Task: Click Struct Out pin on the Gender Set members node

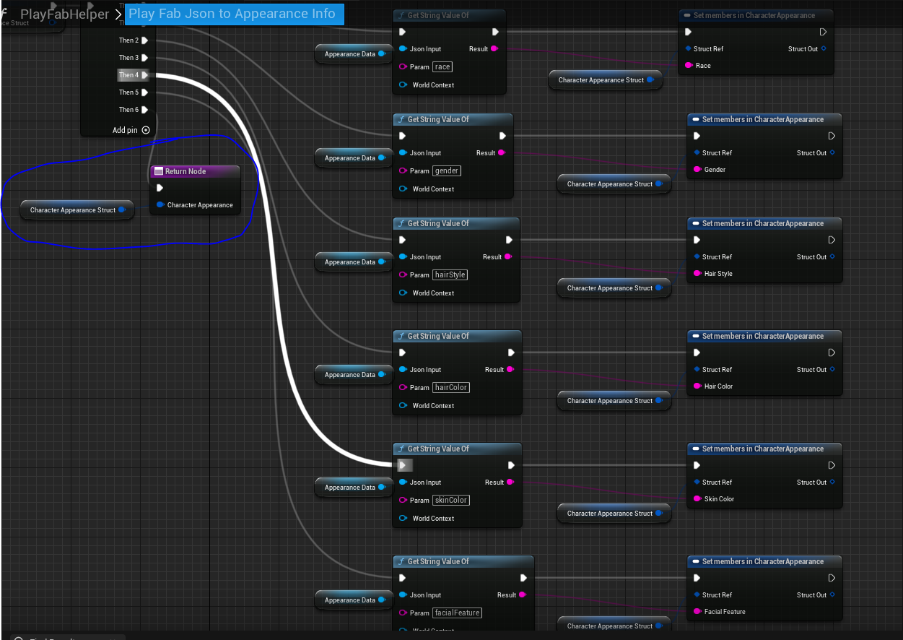Action: tap(832, 153)
